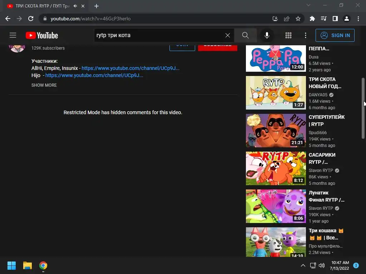Expand description with SHOW MORE
This screenshot has height=274, width=366.
click(x=44, y=85)
